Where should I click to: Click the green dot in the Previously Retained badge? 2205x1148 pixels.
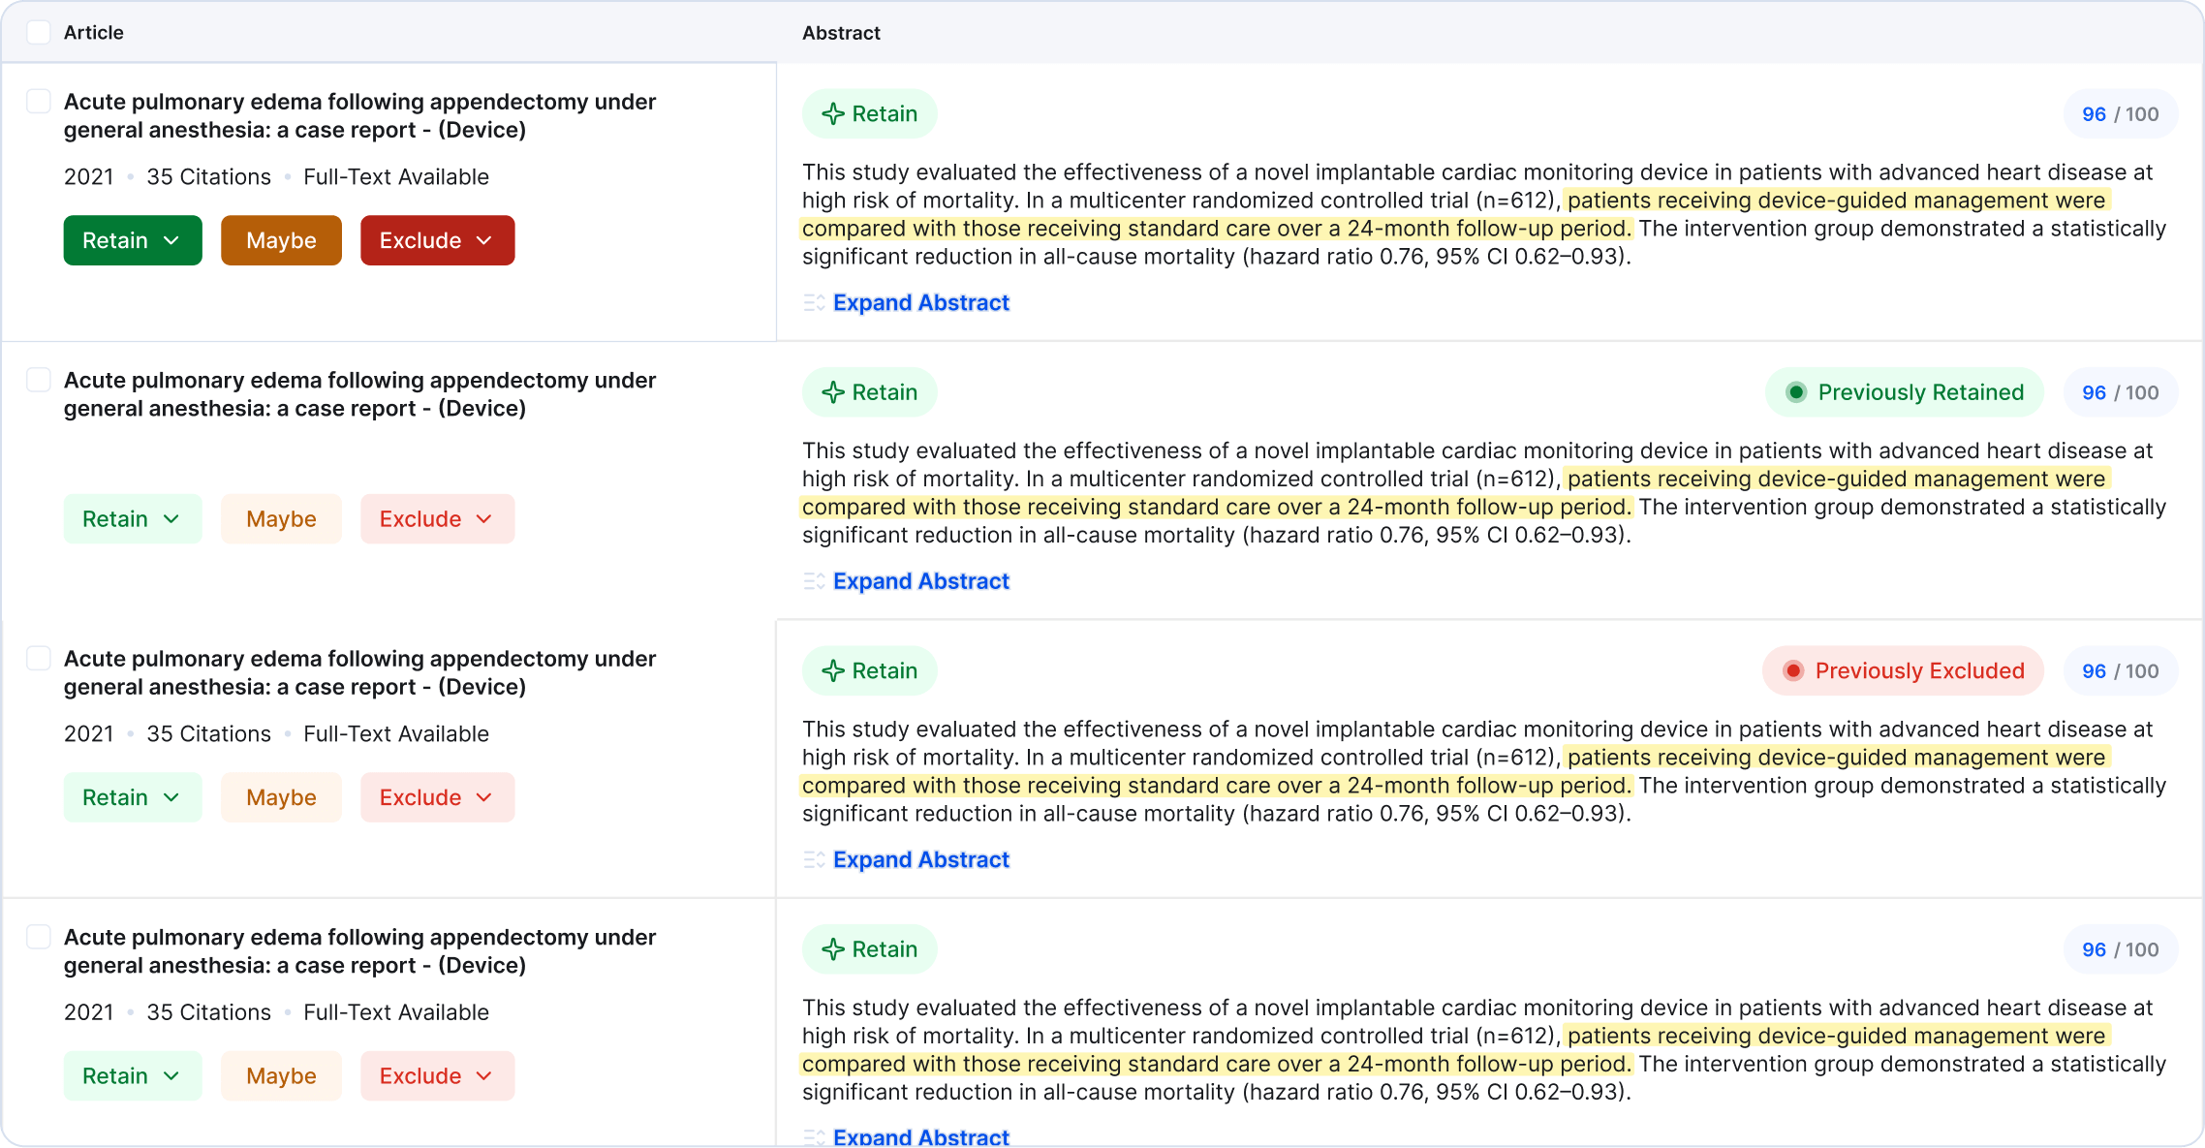(1796, 392)
